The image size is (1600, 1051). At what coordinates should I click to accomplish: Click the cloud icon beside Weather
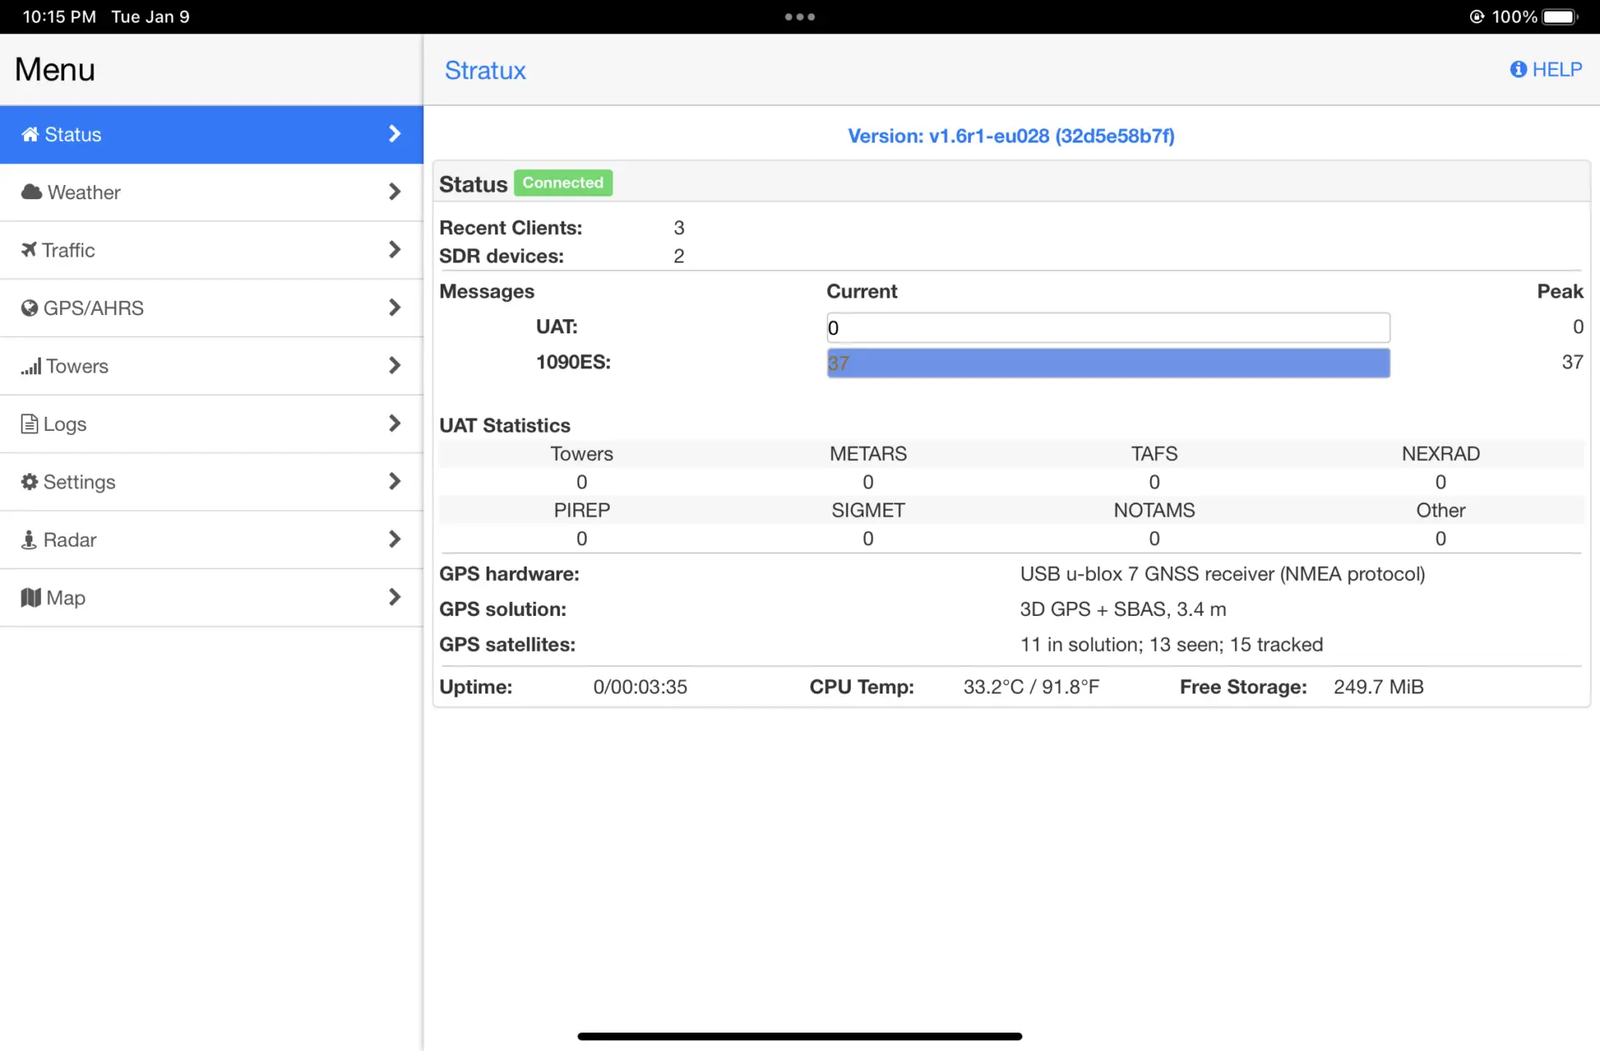pos(32,192)
